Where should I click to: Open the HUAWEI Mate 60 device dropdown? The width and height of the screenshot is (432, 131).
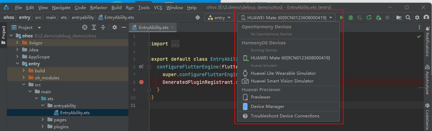pyautogui.click(x=286, y=17)
